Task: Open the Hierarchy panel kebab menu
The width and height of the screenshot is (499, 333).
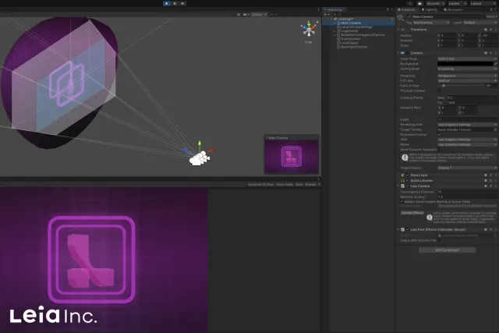Action: (391, 10)
